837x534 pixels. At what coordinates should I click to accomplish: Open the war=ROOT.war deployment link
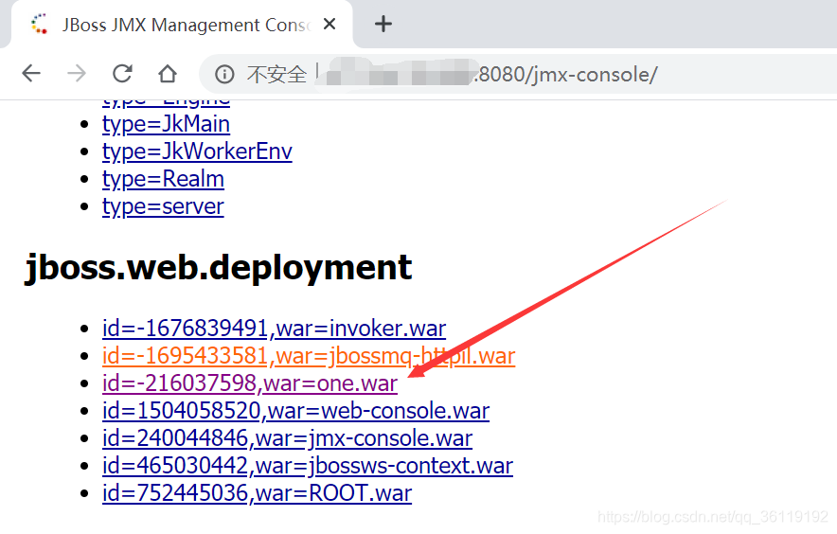pos(257,493)
